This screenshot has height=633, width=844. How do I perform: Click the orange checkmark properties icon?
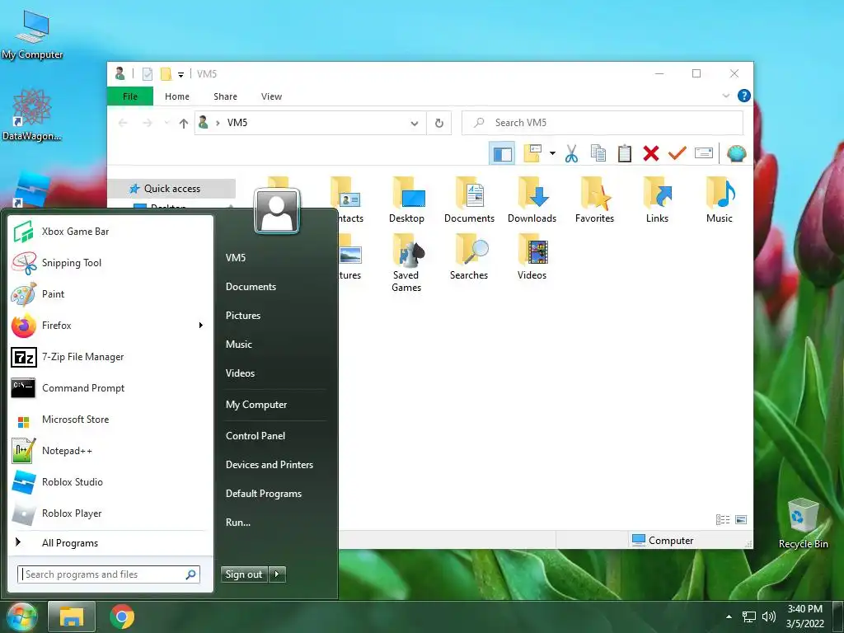[678, 153]
